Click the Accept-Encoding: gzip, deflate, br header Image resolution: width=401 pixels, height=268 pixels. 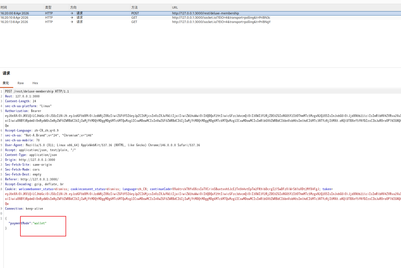[x=34, y=184]
